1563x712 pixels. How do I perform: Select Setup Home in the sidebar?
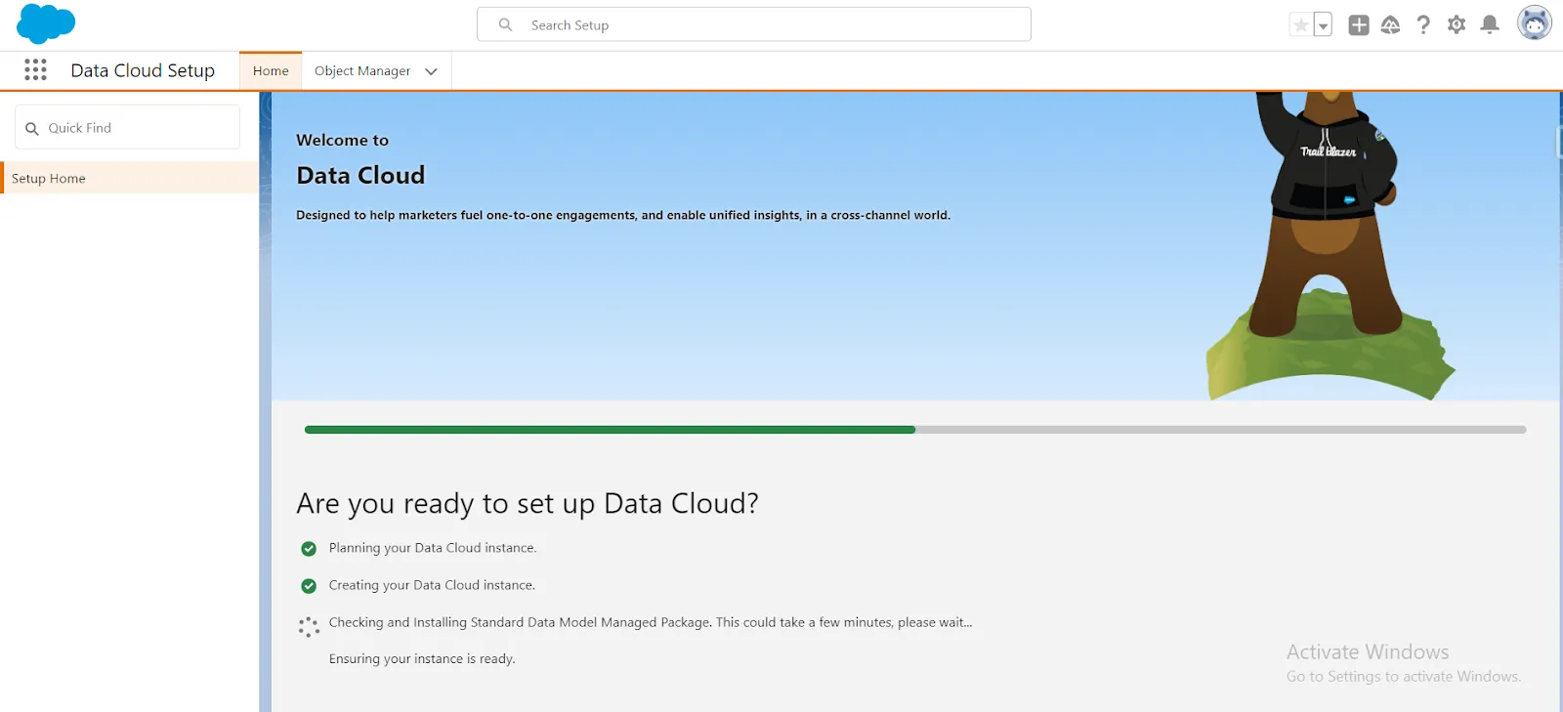tap(49, 179)
